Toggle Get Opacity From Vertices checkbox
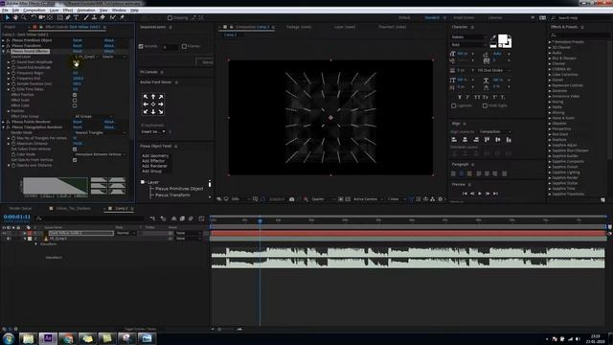This screenshot has width=613, height=345. [x=75, y=160]
